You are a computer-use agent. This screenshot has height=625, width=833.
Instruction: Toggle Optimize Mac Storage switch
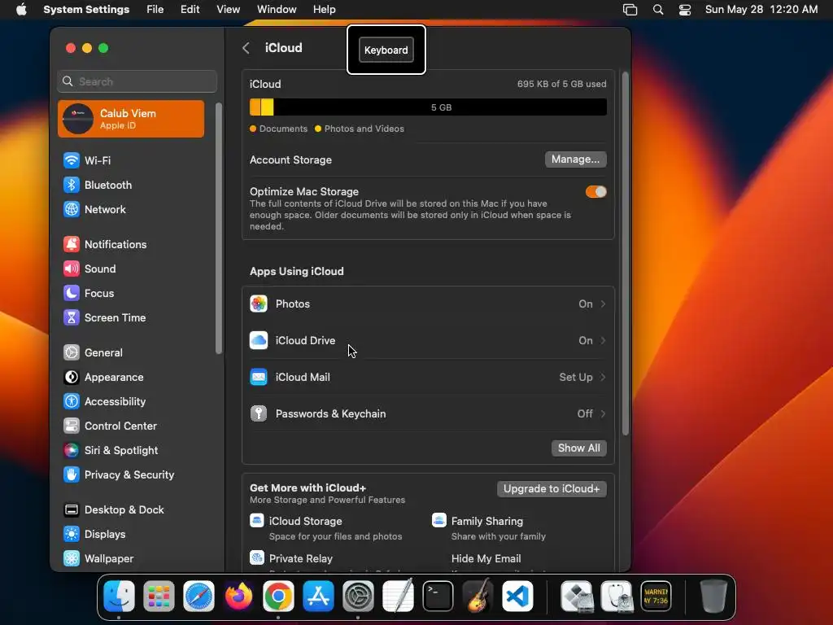point(595,192)
